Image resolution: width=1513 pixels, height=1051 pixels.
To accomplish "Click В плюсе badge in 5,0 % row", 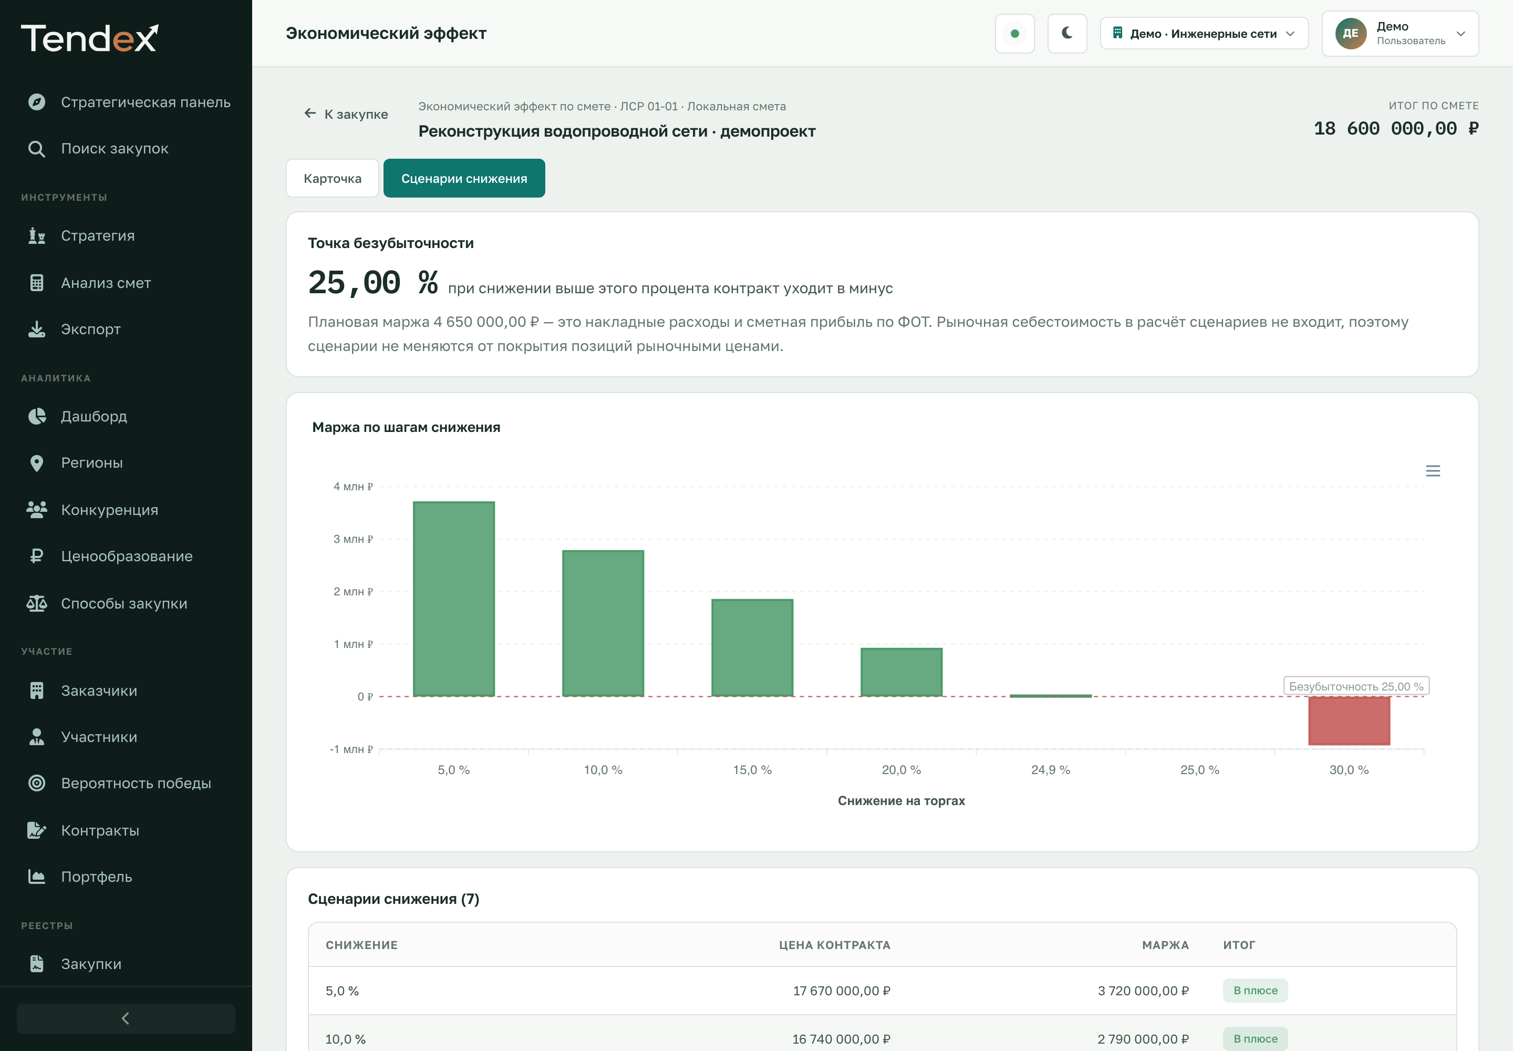I will tap(1255, 991).
